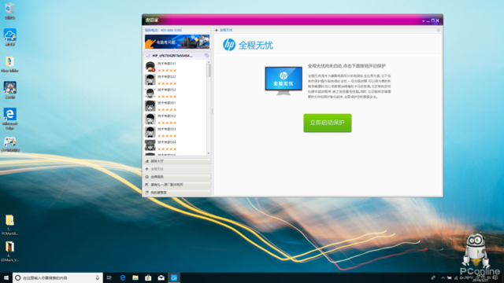This screenshot has height=283, width=504.
Task: Click the microphone icon in search box
Action: [x=98, y=277]
